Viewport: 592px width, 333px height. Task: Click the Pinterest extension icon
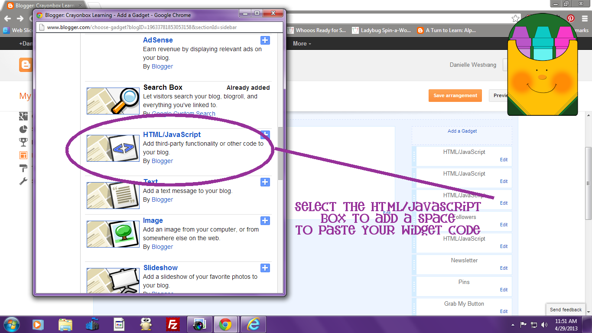(x=571, y=18)
